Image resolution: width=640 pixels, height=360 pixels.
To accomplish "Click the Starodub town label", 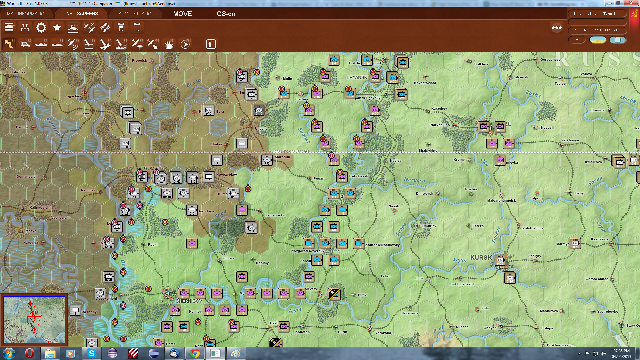I will click(x=282, y=157).
